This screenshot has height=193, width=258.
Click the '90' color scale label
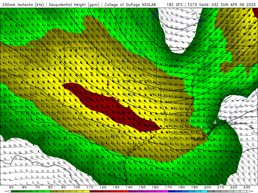pos(64,187)
